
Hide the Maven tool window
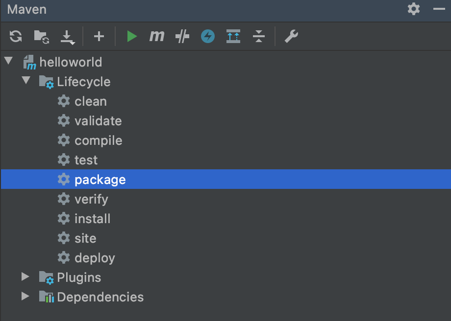pyautogui.click(x=439, y=9)
